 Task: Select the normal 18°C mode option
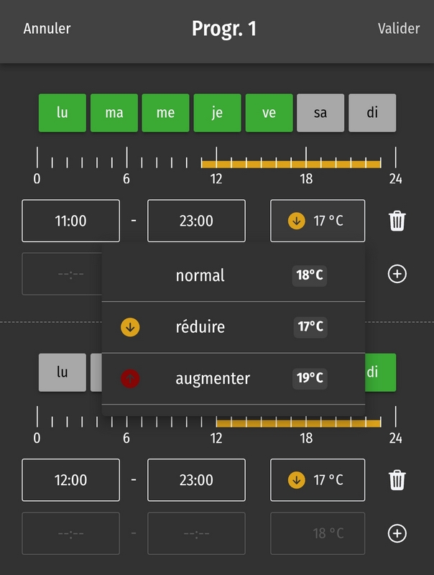(x=234, y=275)
